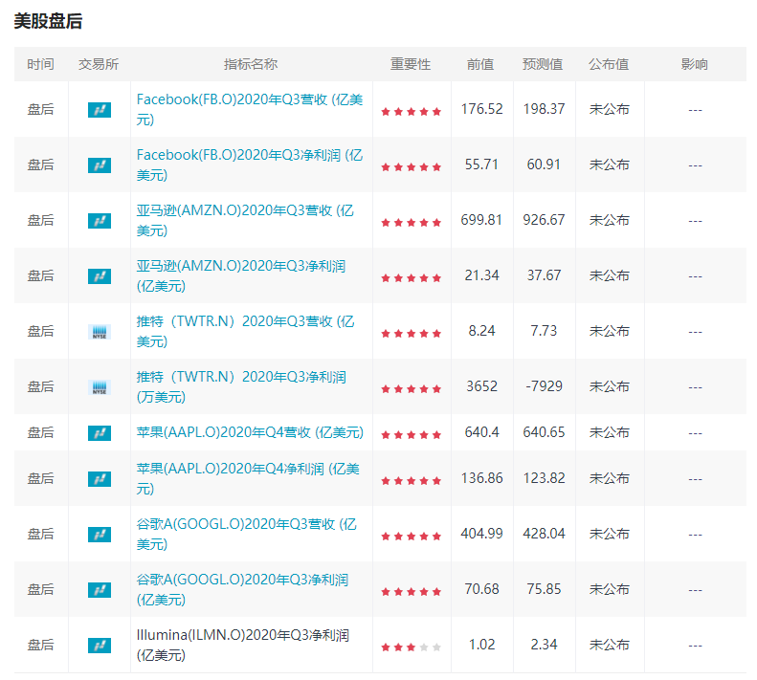
Task: Open Facebook(FB.O) 2020年Q3营收 link
Action: coord(249,99)
